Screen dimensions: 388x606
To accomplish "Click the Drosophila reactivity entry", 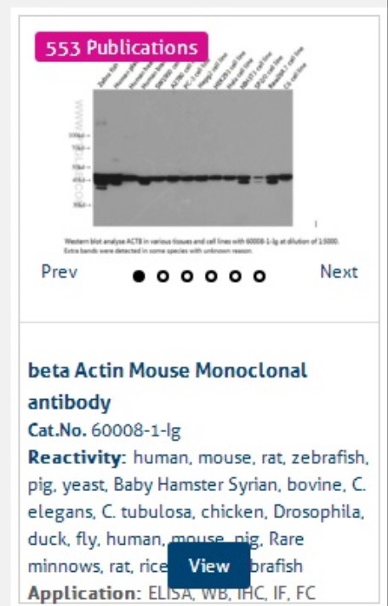I will 318,512.
